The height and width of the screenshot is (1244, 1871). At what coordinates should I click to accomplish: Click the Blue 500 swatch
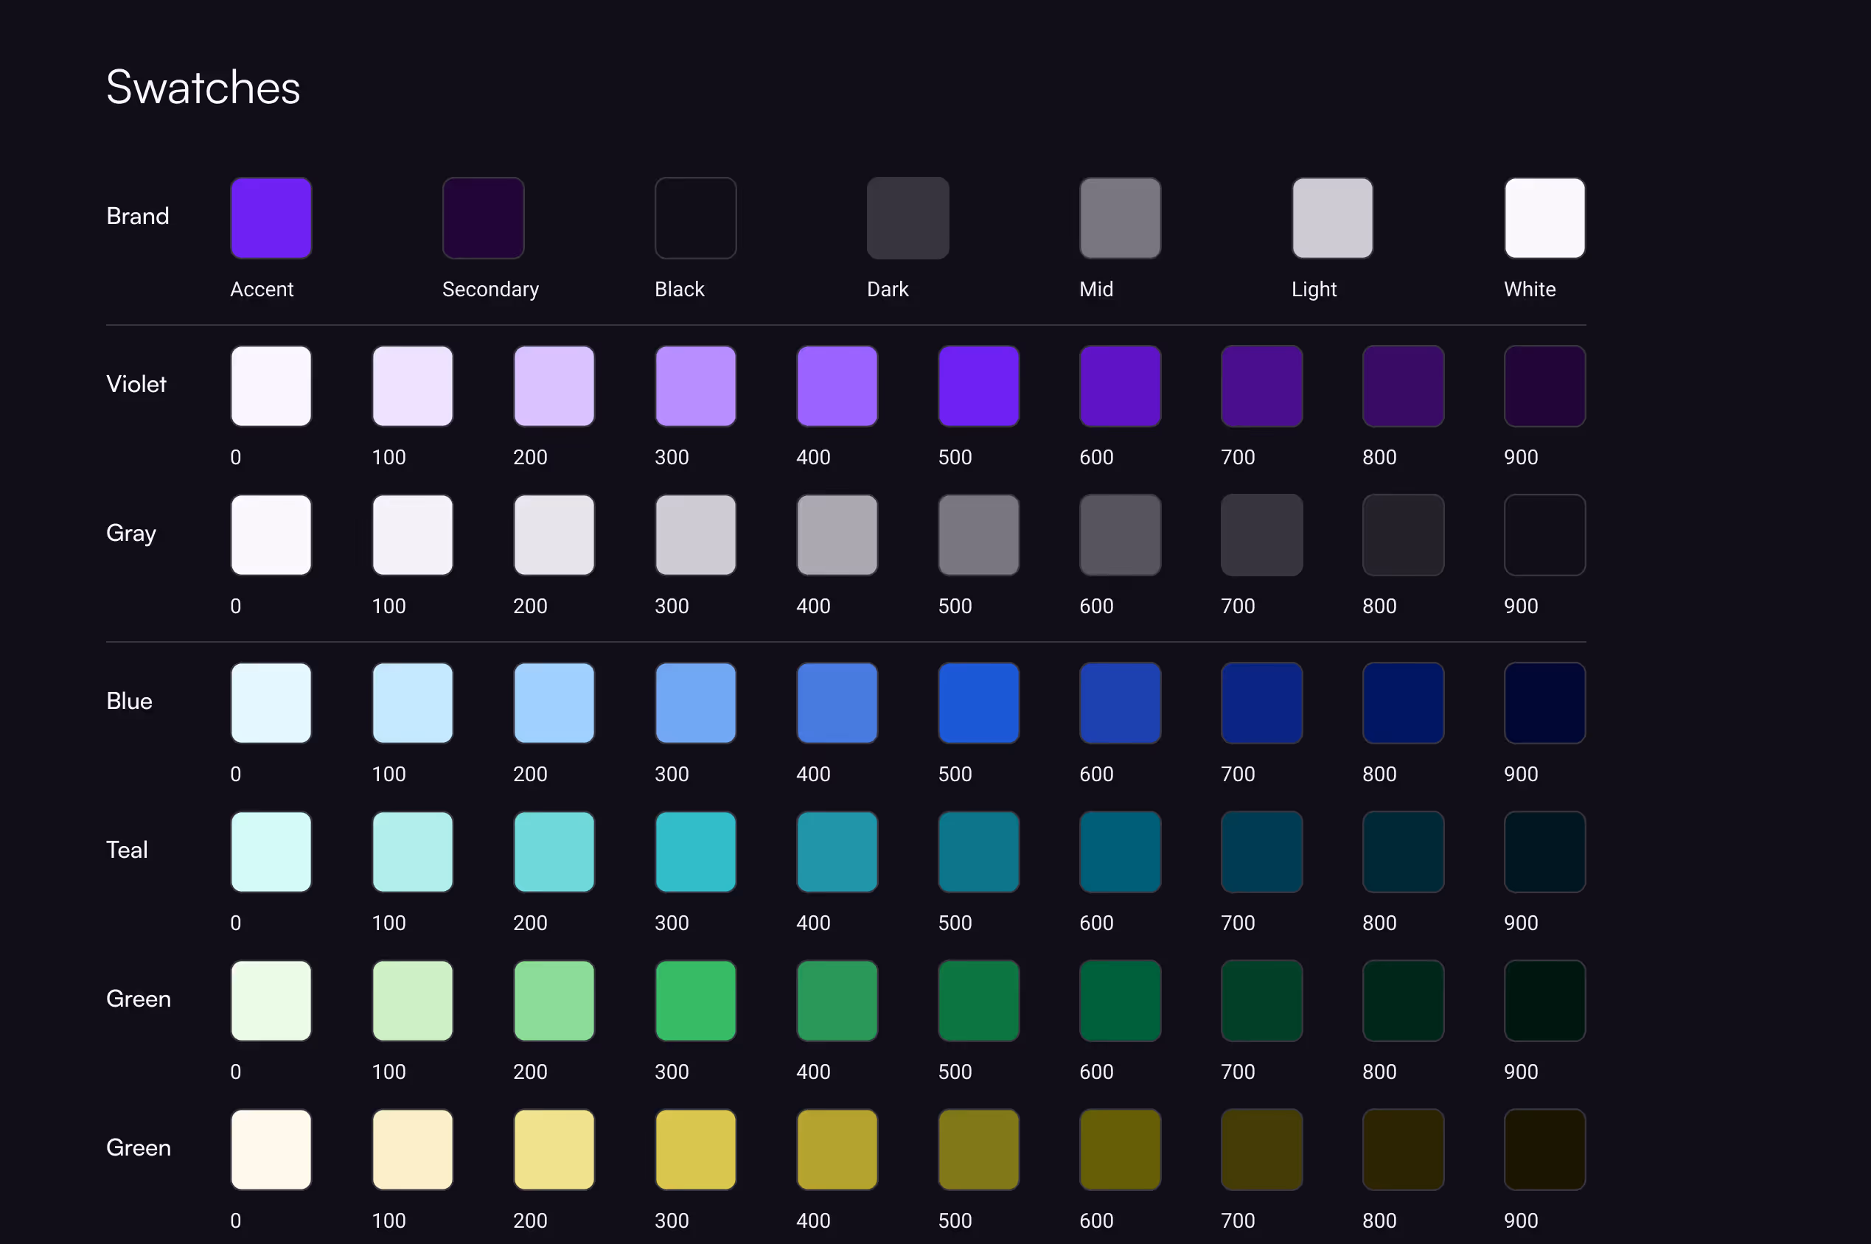coord(978,703)
